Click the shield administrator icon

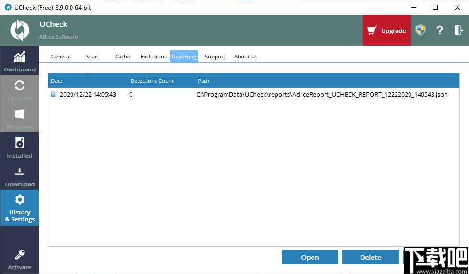pyautogui.click(x=420, y=30)
